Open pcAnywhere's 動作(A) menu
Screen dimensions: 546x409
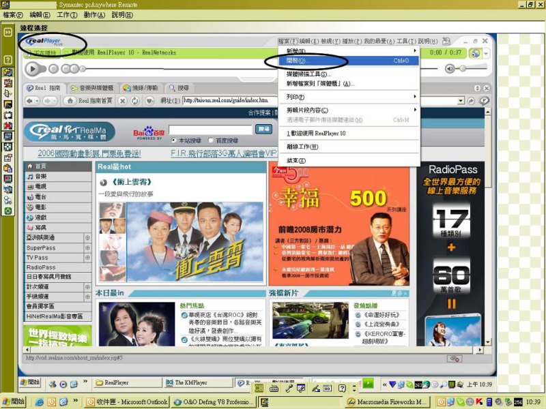tap(94, 15)
